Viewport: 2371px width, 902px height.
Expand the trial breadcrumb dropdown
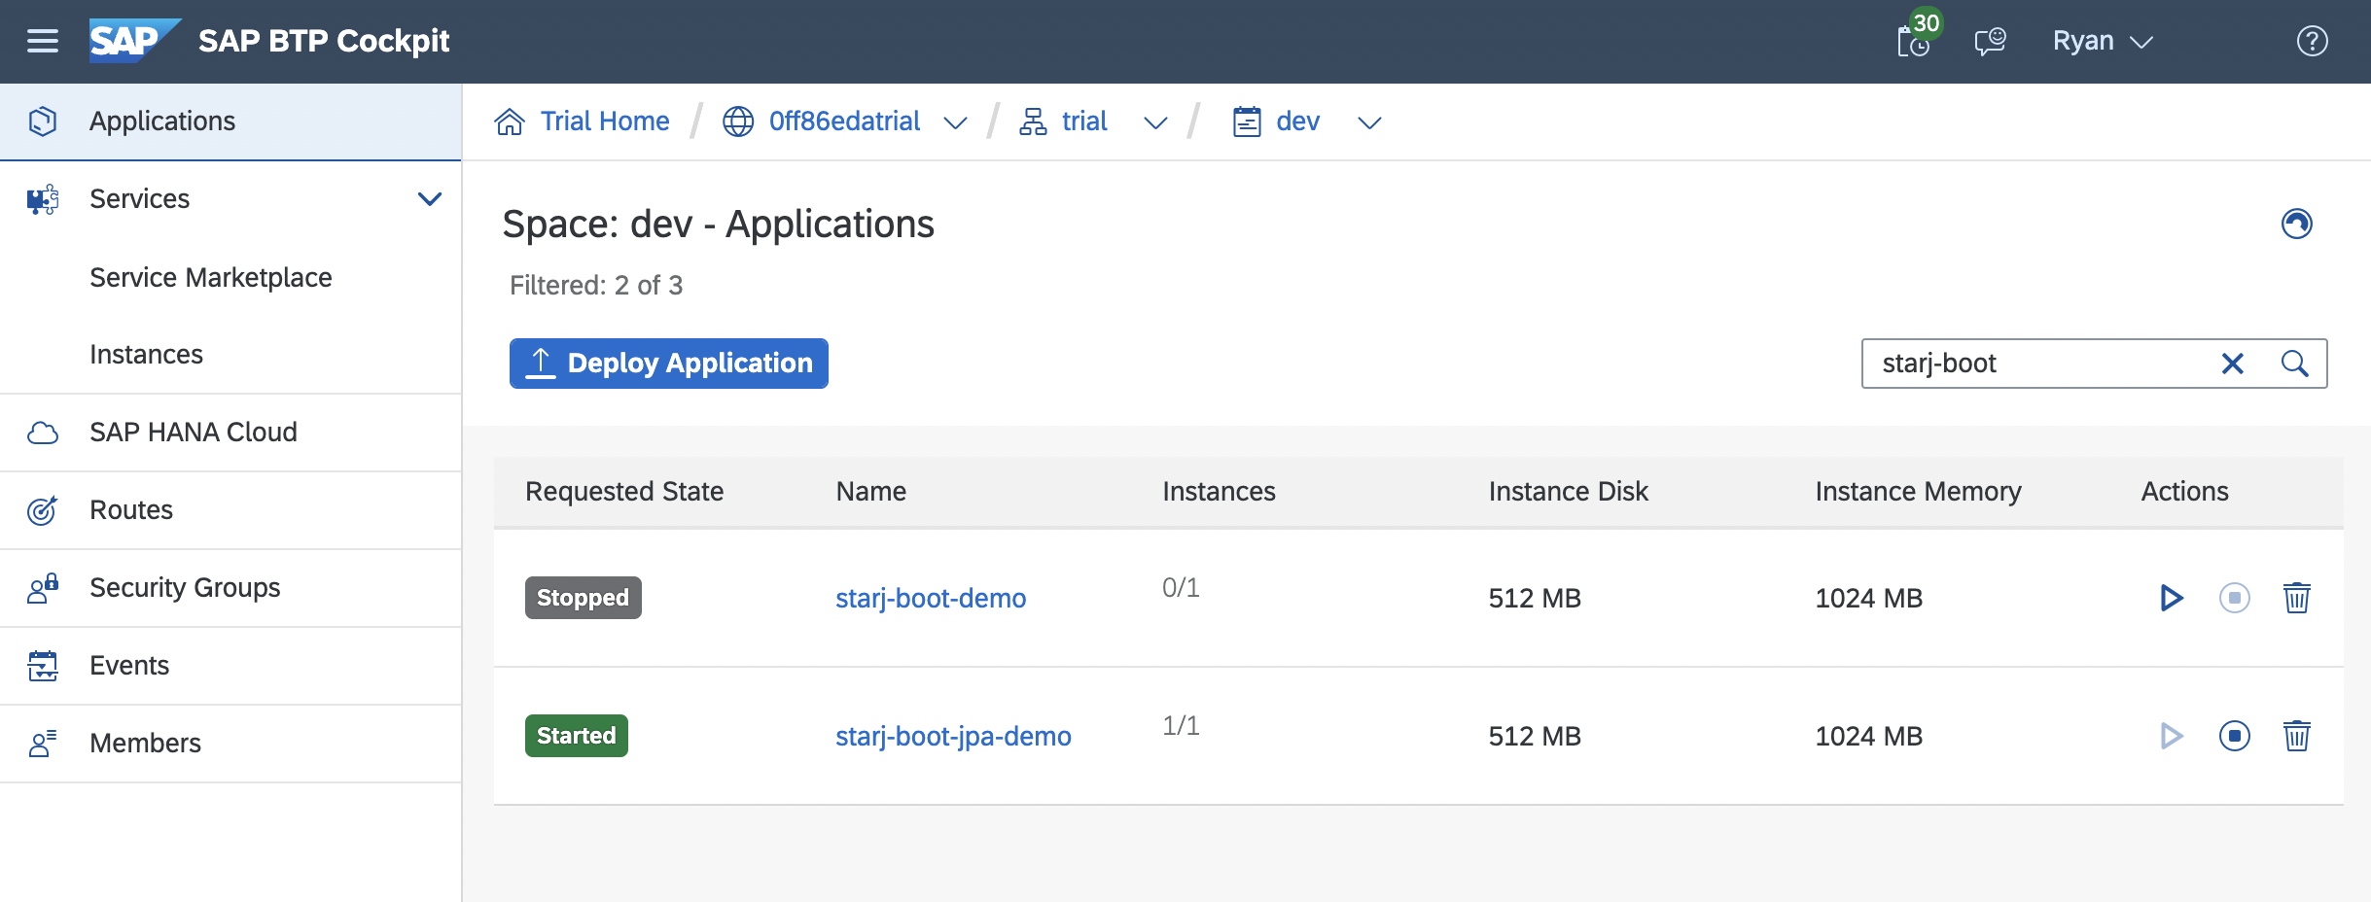pos(1154,122)
